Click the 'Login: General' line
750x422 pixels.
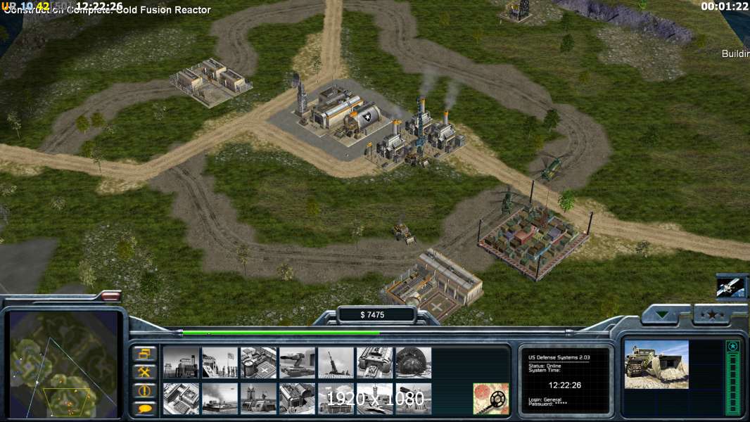click(x=545, y=399)
